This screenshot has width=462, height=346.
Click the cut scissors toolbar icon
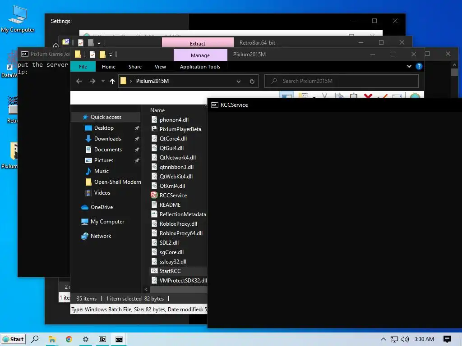pos(324,96)
